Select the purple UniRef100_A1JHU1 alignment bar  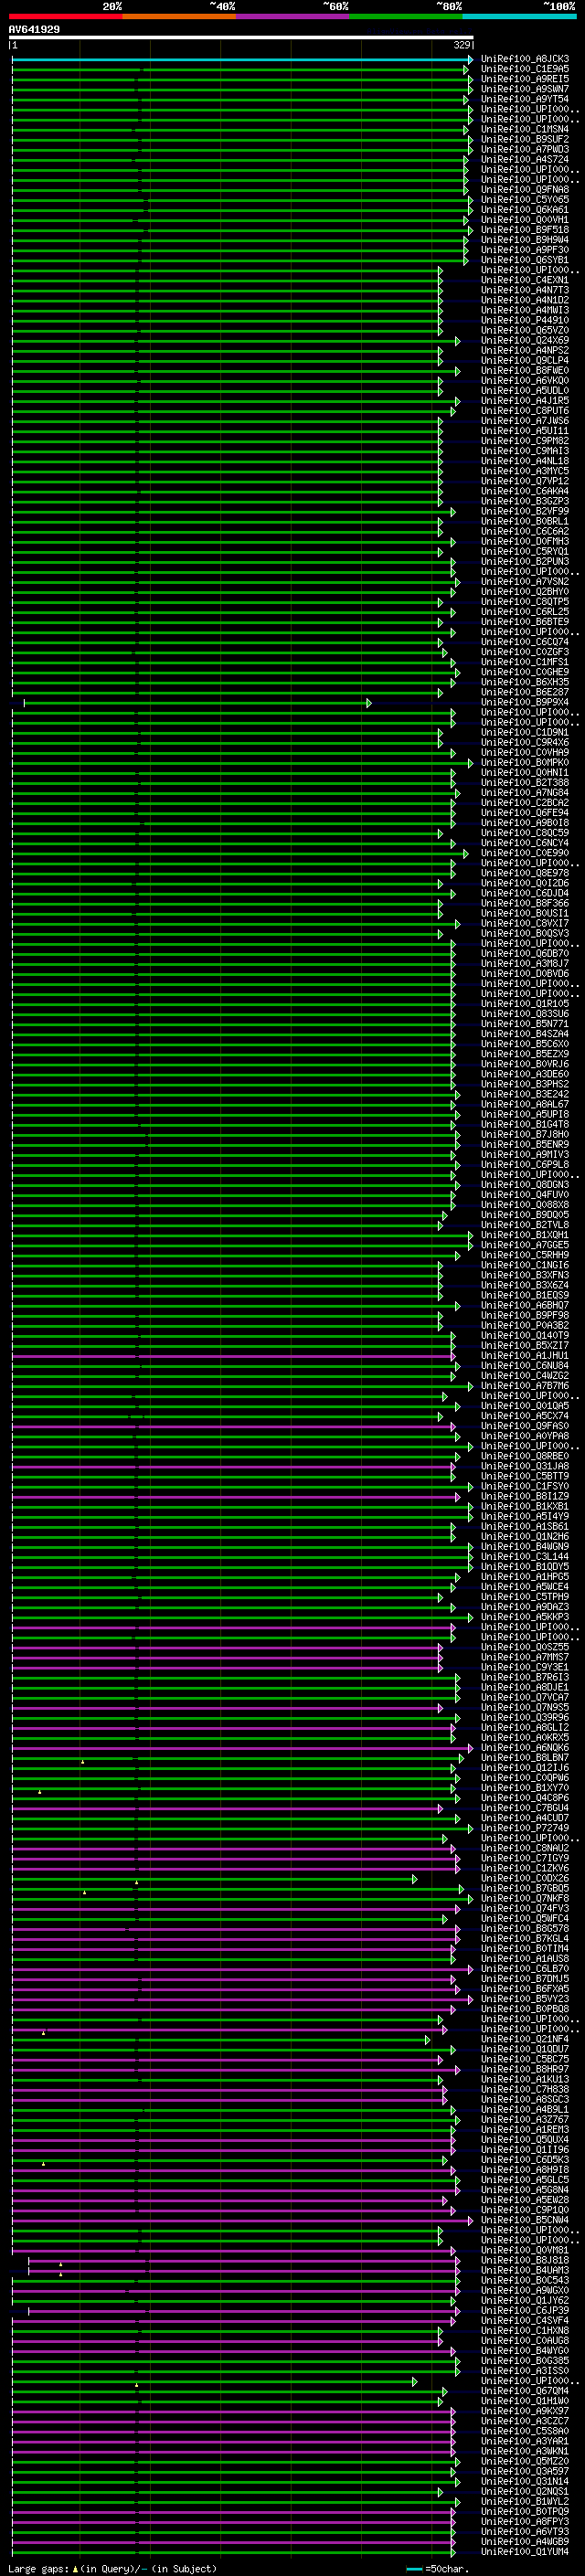pos(232,1356)
